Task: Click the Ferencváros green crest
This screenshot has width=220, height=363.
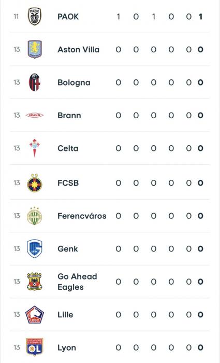Action: point(35,216)
